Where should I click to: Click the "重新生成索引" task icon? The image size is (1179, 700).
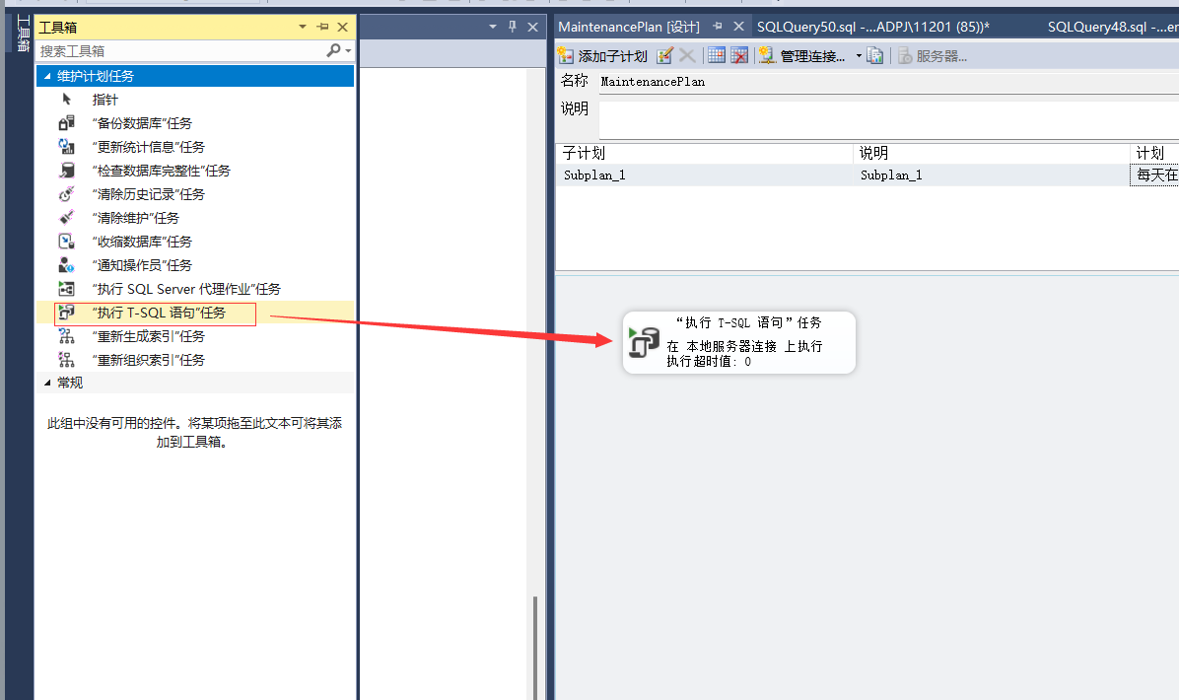coord(67,336)
